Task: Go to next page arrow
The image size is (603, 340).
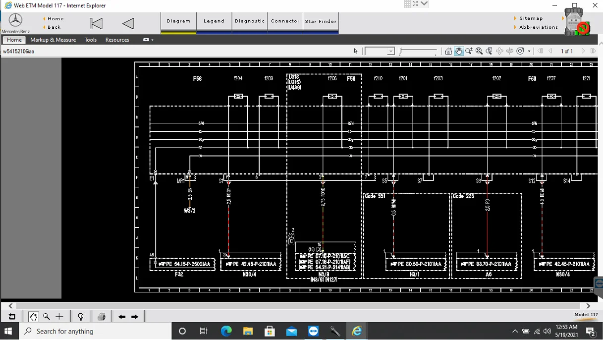Action: click(583, 51)
